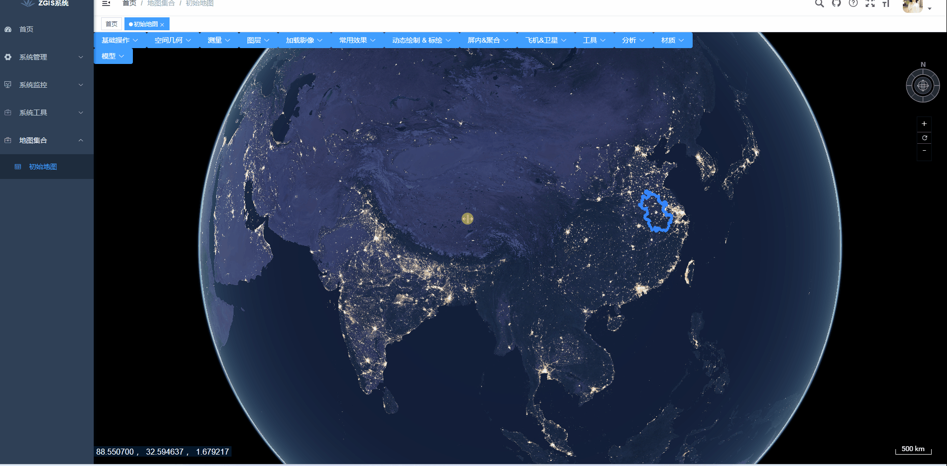
Task: Expand the 系统监控 sidebar chevron
Action: tap(81, 85)
